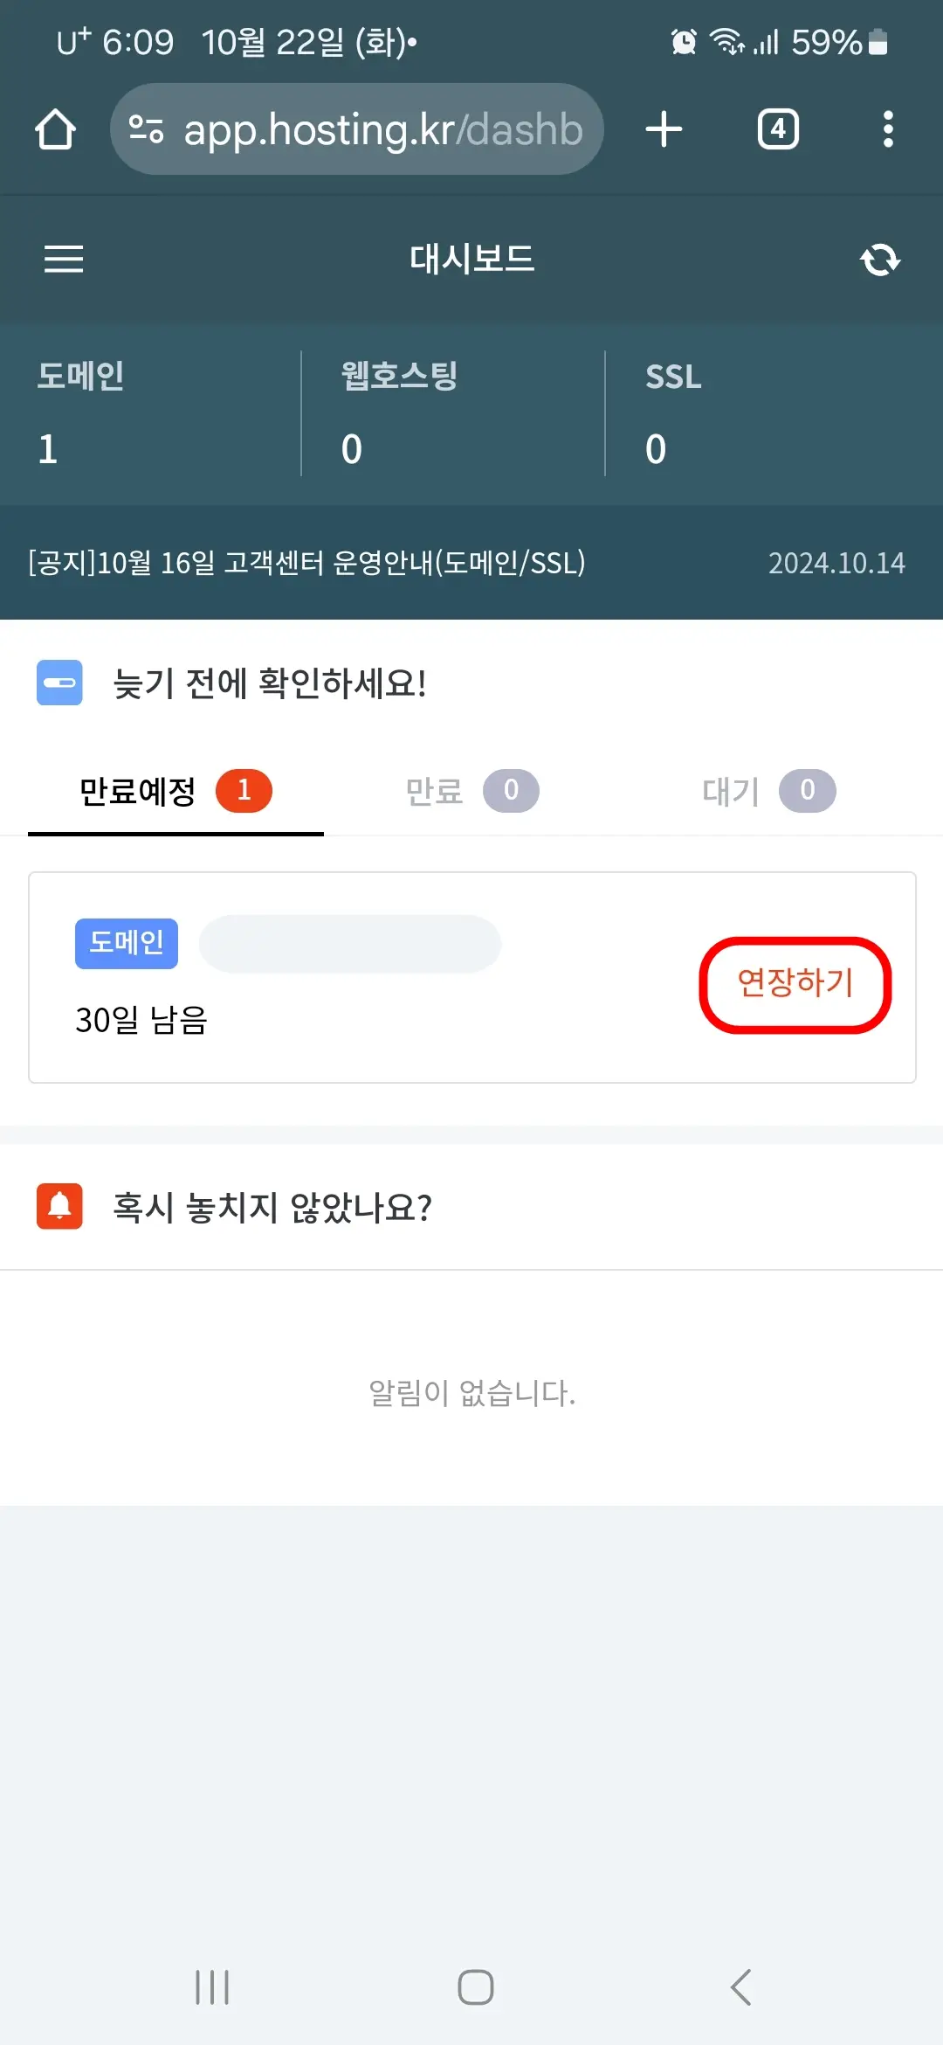Select the 만료예정 tab

[175, 791]
